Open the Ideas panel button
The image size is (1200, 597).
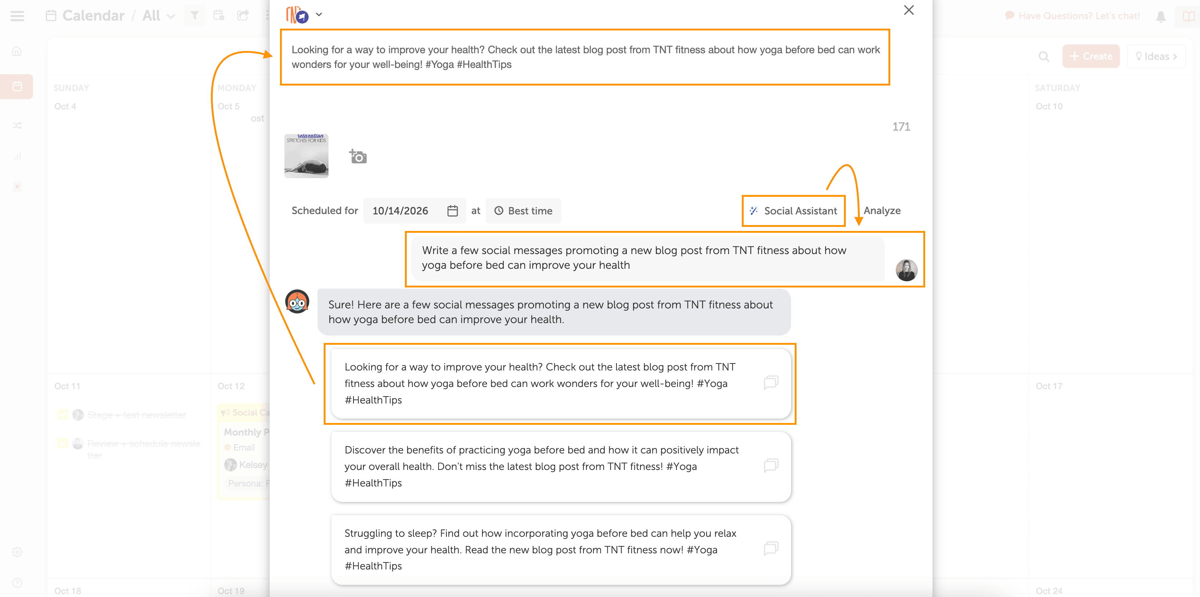(x=1156, y=56)
